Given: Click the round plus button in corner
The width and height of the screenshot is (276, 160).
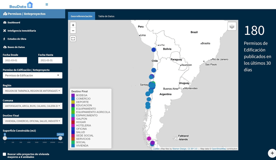Looking at the screenshot, I should coord(272,153).
